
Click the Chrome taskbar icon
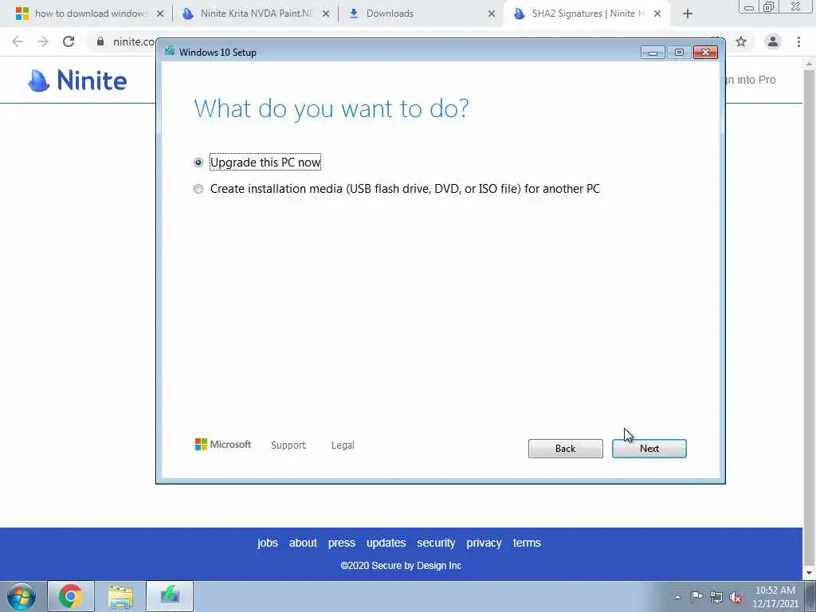71,596
